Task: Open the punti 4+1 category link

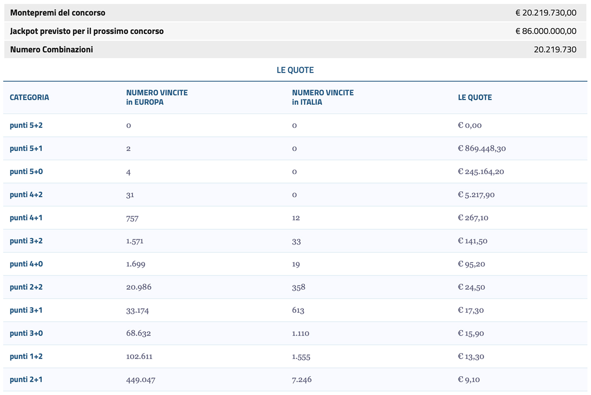Action: tap(25, 217)
